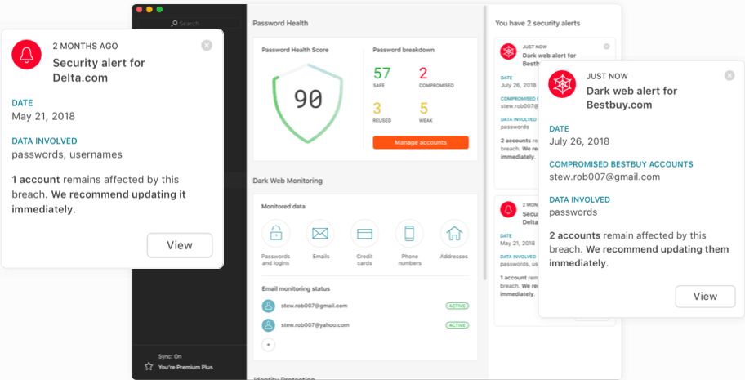The width and height of the screenshot is (745, 380).
Task: Click avatar icon next to stew.rob007@gmail.com
Action: [x=269, y=306]
